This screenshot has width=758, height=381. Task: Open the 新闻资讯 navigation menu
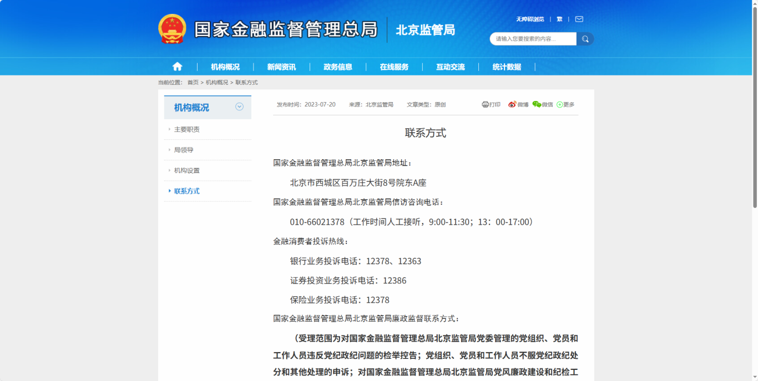(281, 67)
